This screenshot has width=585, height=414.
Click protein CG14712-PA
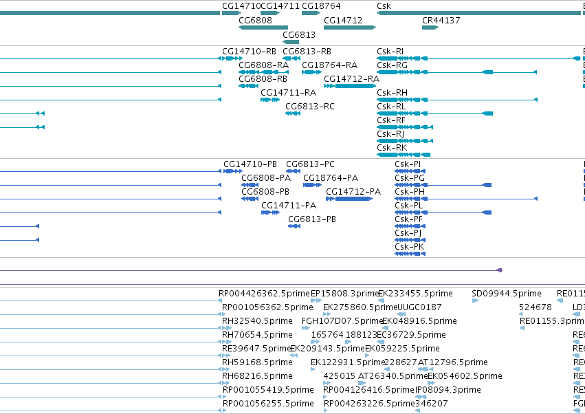click(349, 199)
